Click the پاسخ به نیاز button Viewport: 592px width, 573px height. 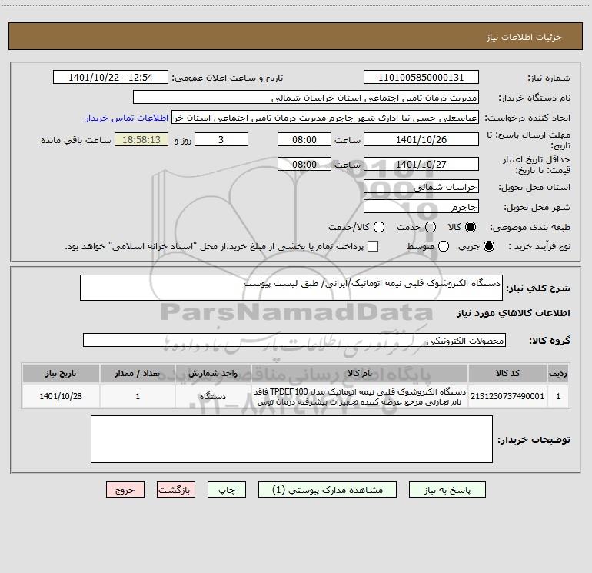(x=447, y=489)
